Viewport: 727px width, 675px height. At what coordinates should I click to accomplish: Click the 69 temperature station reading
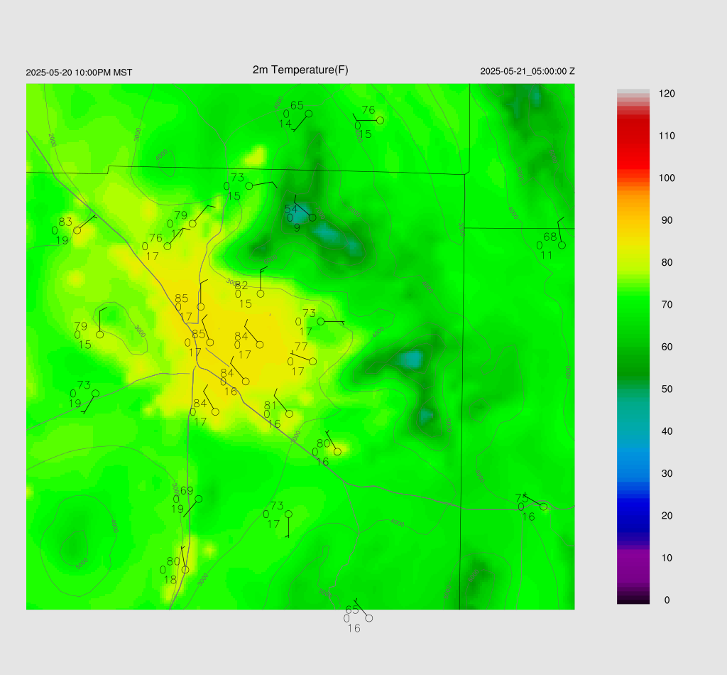(187, 491)
